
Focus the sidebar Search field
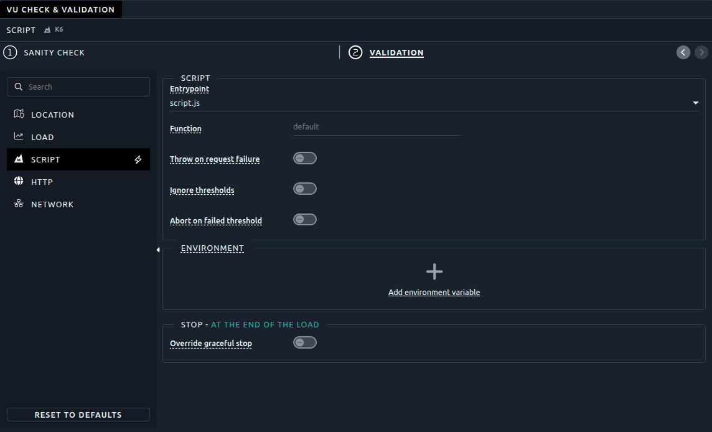click(x=78, y=87)
